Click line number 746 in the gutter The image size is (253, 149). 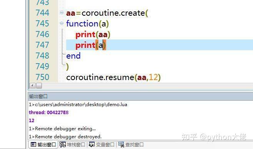coord(42,34)
